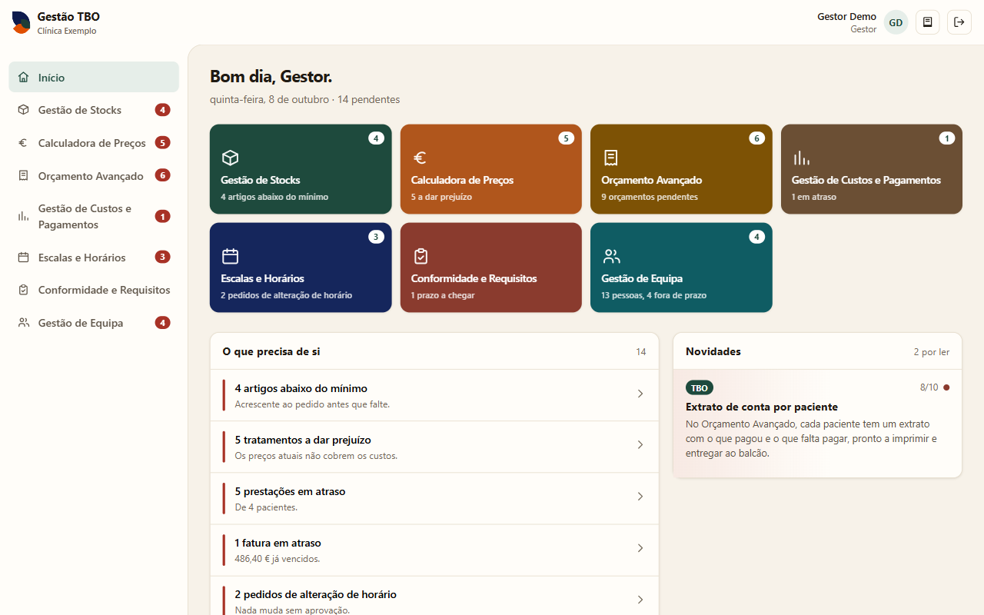Click the clipboard icon beside sidebar Conformidade e Requisitos
This screenshot has width=984, height=615.
24,290
